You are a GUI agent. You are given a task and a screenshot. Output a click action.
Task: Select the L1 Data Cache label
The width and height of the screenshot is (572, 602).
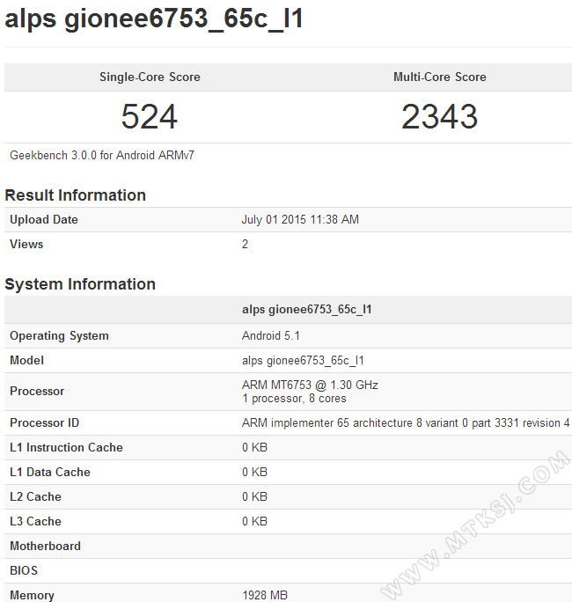click(x=50, y=472)
